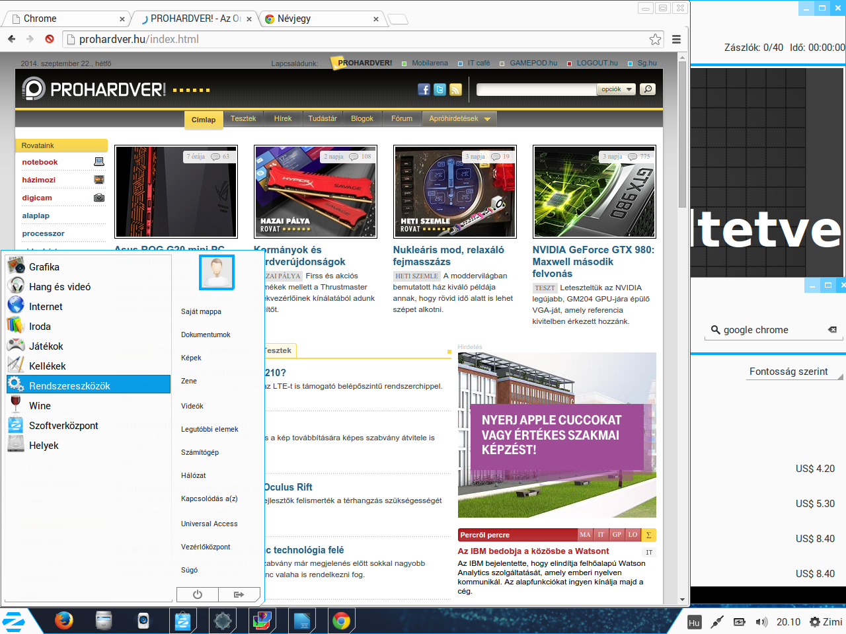Open the volume speaker icon in system tray
The image size is (846, 634).
pos(761,622)
